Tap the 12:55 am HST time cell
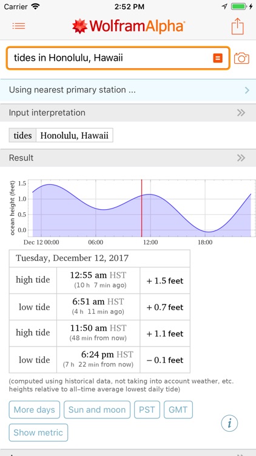 click(x=98, y=280)
